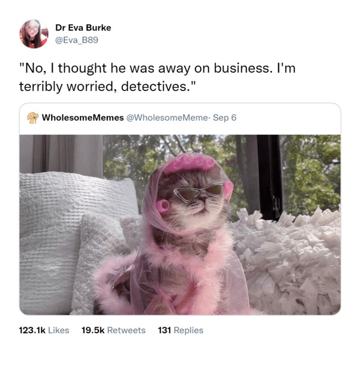Screen dimensions: 360x365
Task: Click the tweet text about detectives
Action: click(x=157, y=77)
